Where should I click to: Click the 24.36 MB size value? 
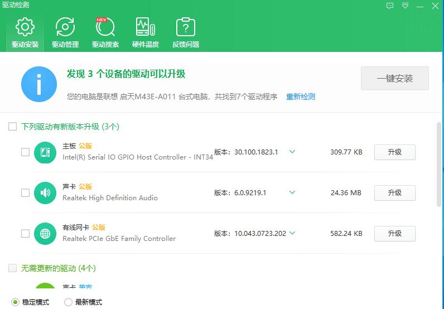click(346, 193)
